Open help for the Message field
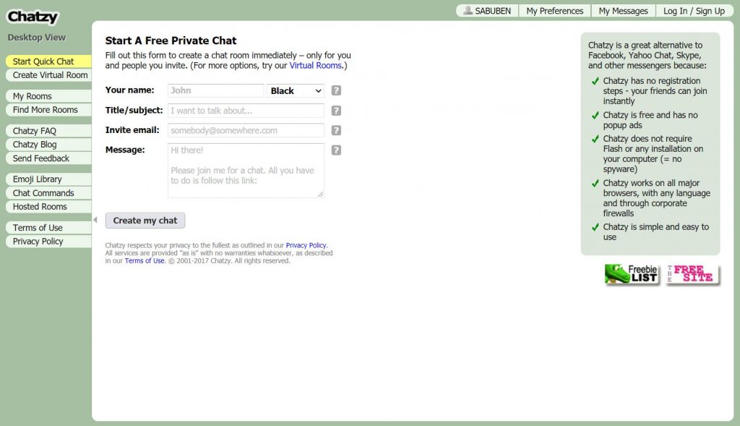 (x=335, y=150)
